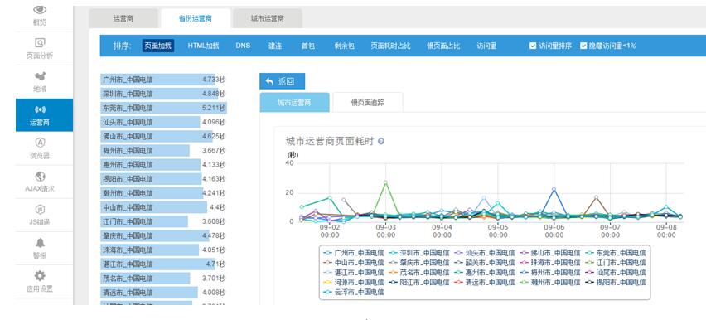Toggle 茂名市_中国电信 legend entry

click(418, 273)
